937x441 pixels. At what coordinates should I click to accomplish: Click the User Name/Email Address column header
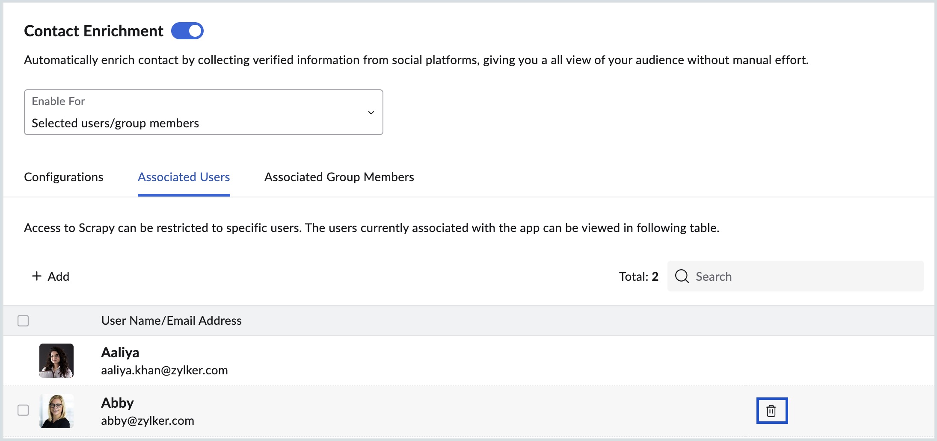pos(171,320)
